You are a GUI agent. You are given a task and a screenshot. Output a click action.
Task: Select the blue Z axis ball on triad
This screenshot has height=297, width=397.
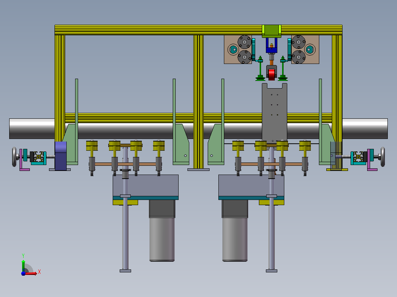(23, 273)
